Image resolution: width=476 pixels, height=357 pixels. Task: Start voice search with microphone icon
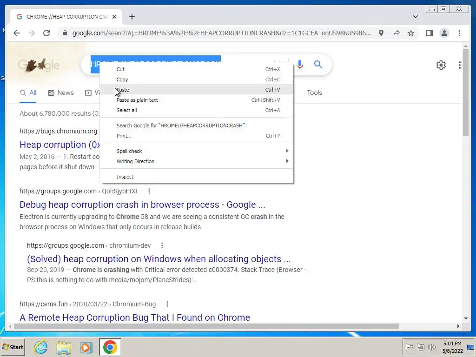tap(300, 64)
